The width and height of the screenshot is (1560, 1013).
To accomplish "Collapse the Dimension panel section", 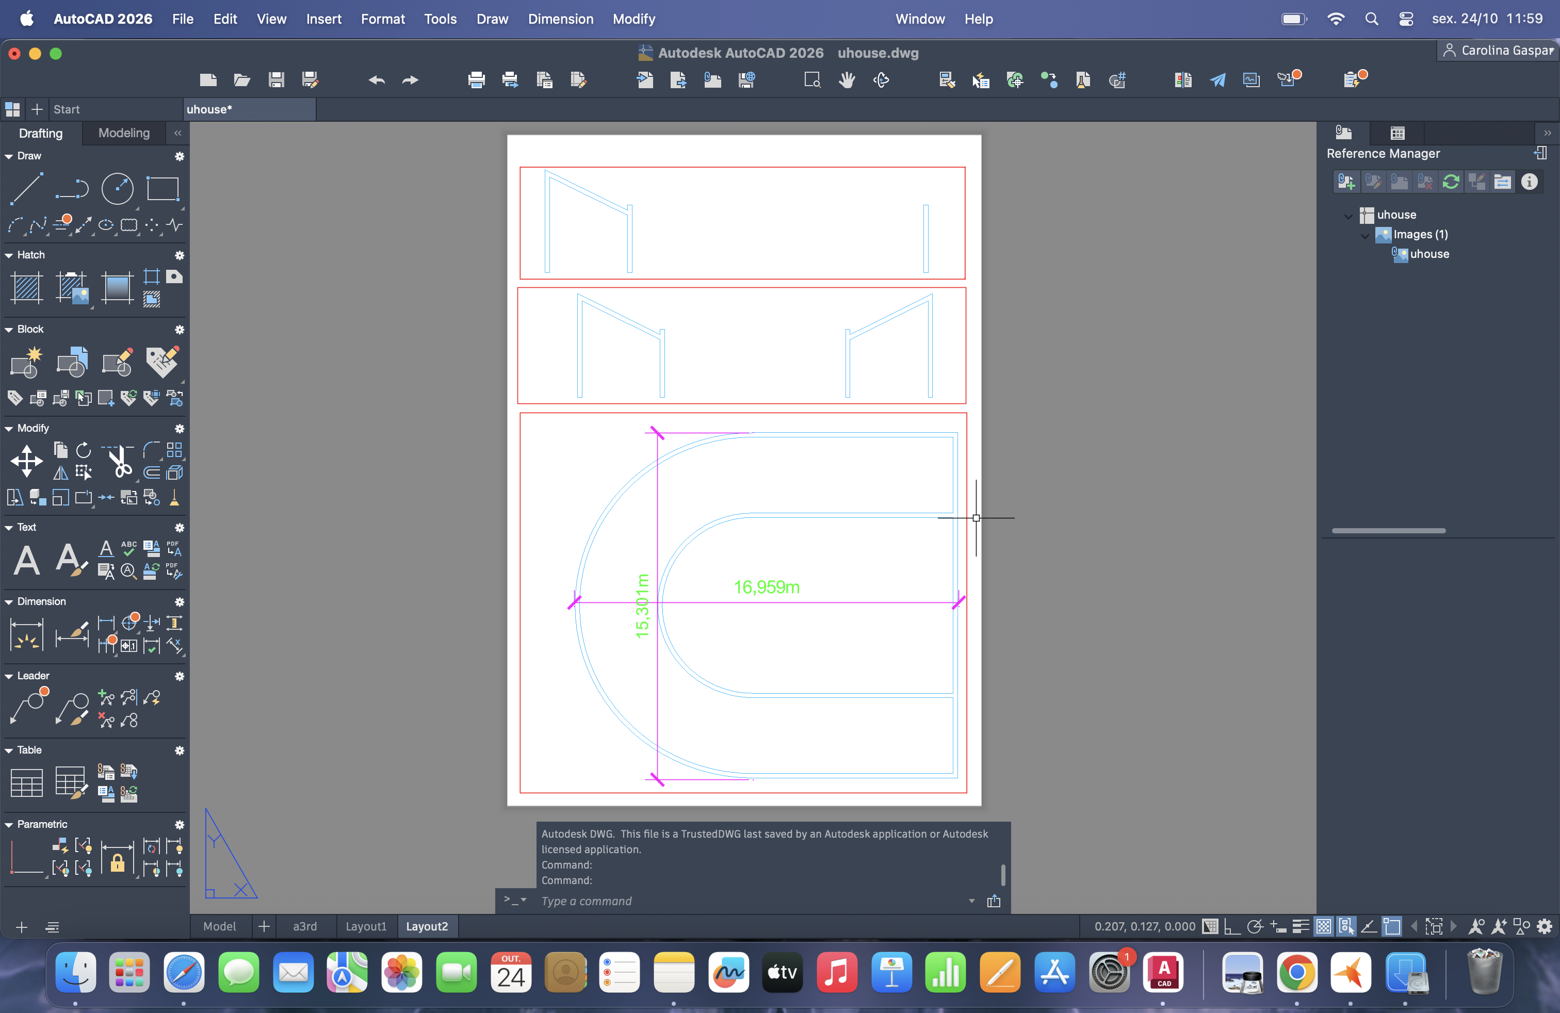I will (x=9, y=601).
